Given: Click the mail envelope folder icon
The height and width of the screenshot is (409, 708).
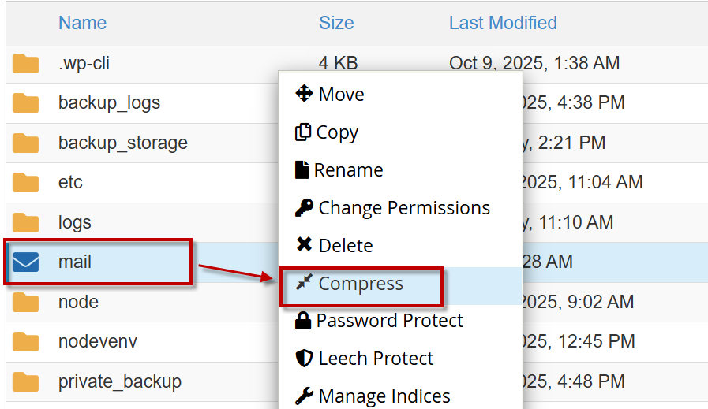Looking at the screenshot, I should (26, 262).
